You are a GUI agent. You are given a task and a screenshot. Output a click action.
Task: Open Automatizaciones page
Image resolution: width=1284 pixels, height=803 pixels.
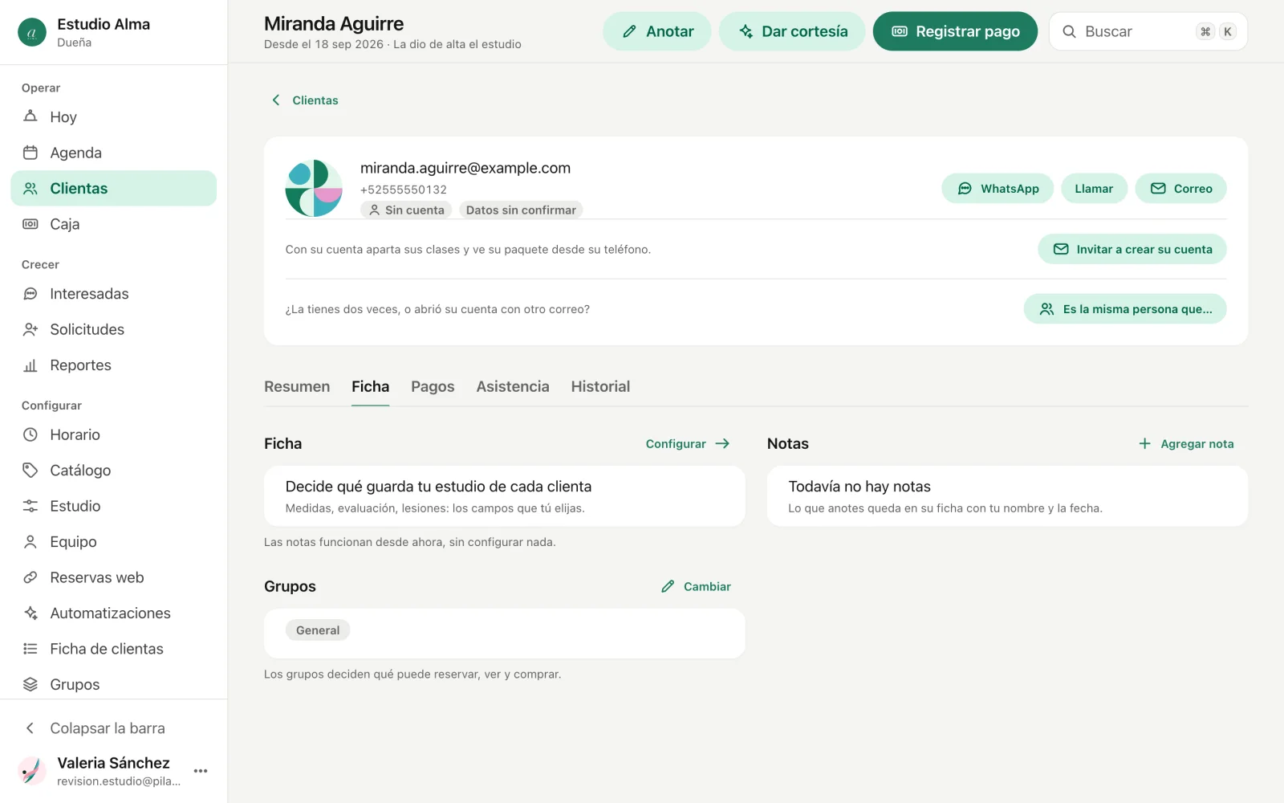(113, 613)
